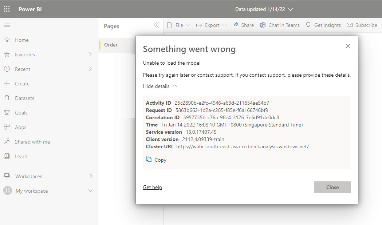Screen dimensions: 382x225
Task: Click the Recent clock icon
Action: (x=7, y=69)
